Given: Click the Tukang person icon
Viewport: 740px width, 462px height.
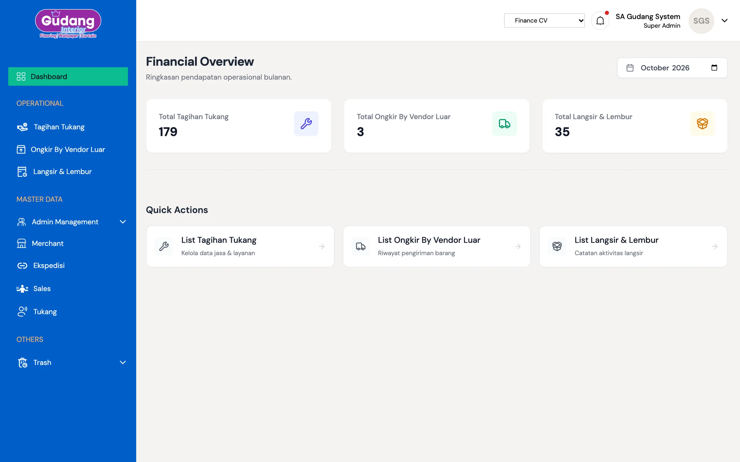Looking at the screenshot, I should coord(22,311).
